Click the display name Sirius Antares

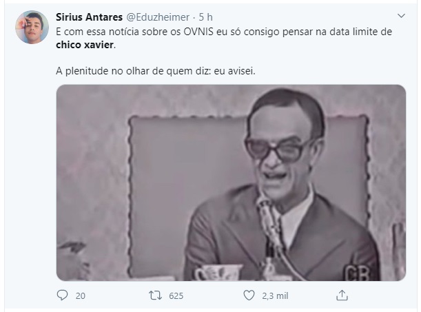point(89,17)
